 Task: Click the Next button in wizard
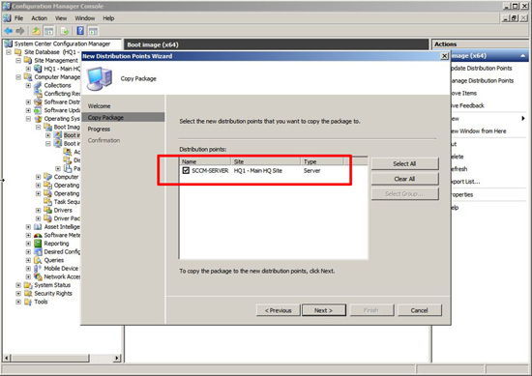(324, 310)
